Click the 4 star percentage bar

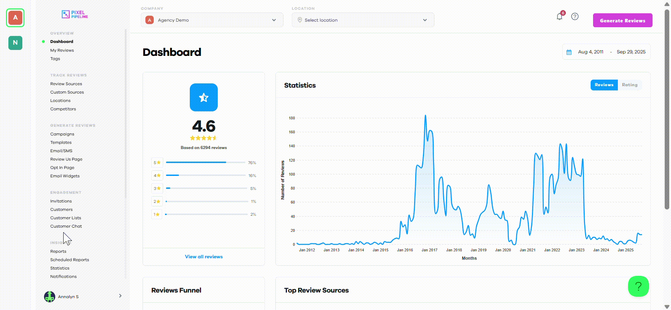coord(206,175)
